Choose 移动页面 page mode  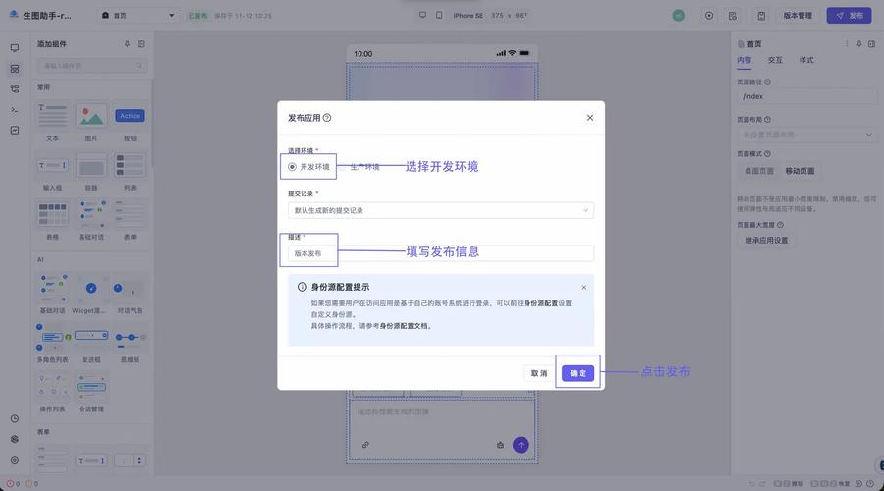[x=800, y=171]
